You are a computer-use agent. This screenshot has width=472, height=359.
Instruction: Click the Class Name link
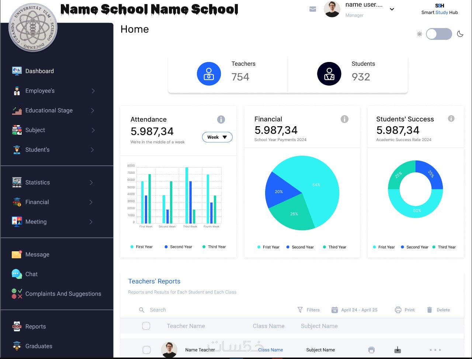271,350
